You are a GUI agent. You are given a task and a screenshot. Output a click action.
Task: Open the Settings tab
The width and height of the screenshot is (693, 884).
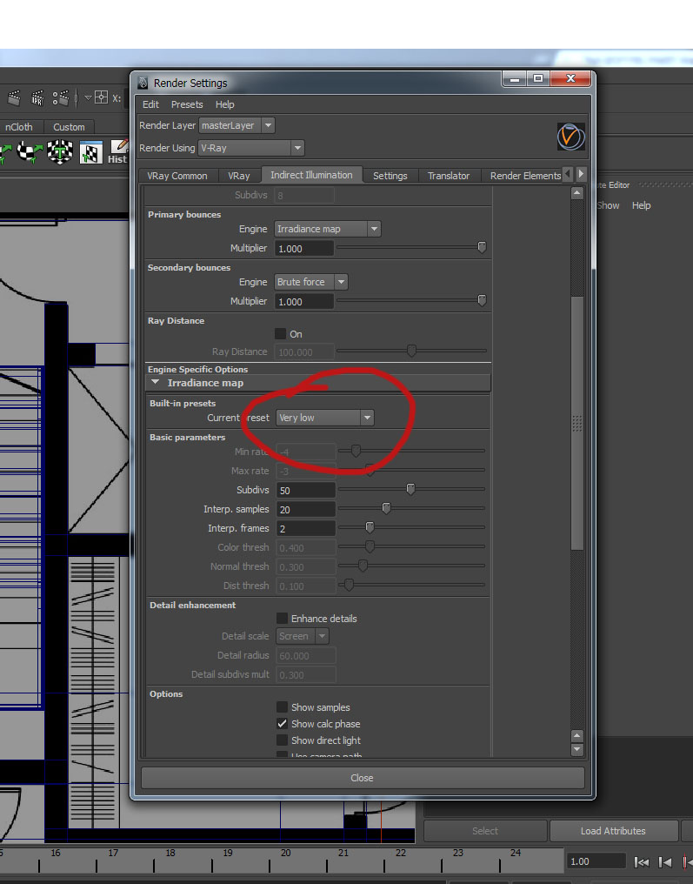(390, 176)
